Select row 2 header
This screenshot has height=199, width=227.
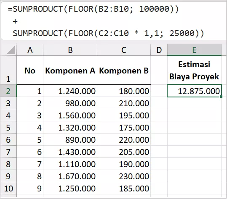tap(8, 91)
